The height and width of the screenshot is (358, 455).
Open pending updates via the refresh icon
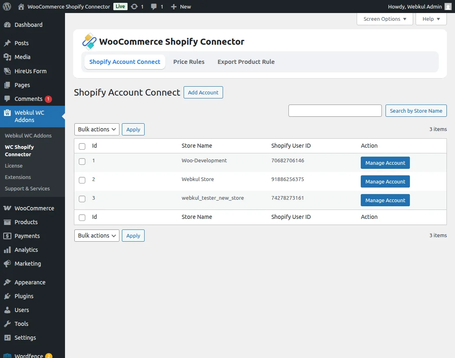pyautogui.click(x=134, y=7)
